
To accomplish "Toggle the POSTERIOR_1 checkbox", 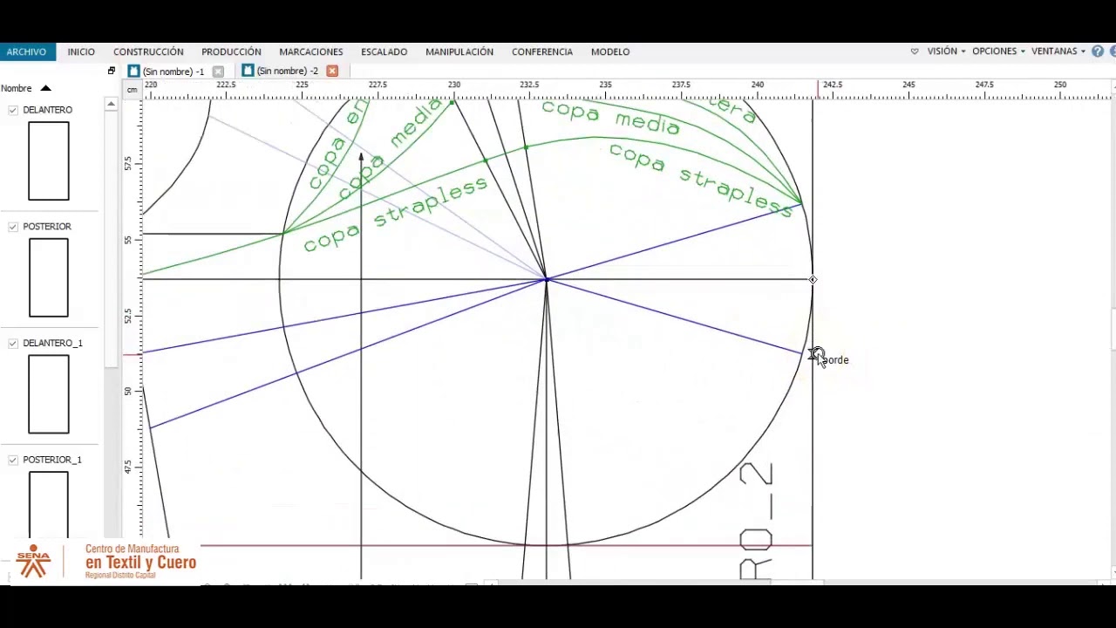I will pos(13,460).
